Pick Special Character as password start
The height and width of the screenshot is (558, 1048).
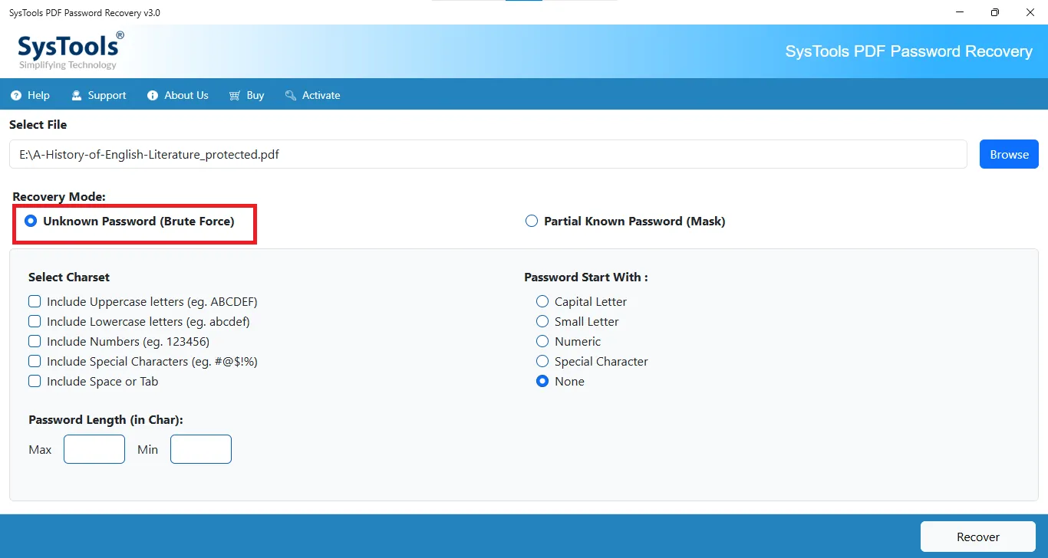click(x=542, y=361)
